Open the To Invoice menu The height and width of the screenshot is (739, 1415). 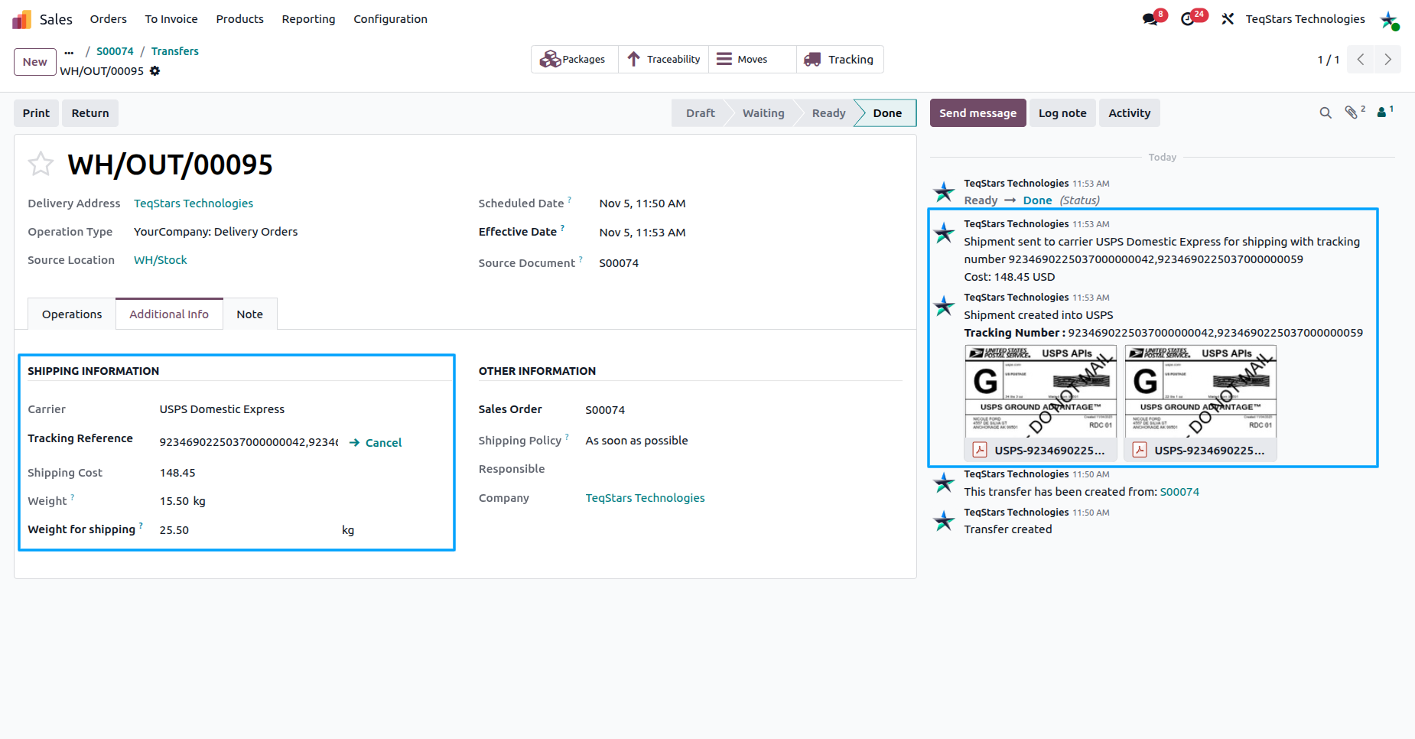pos(171,19)
